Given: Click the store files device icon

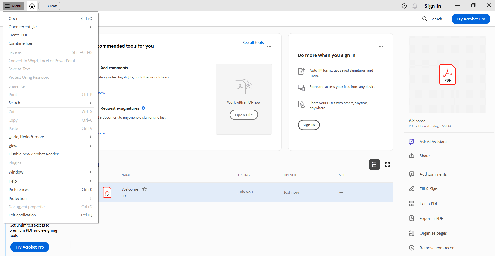Looking at the screenshot, I should coord(301,88).
